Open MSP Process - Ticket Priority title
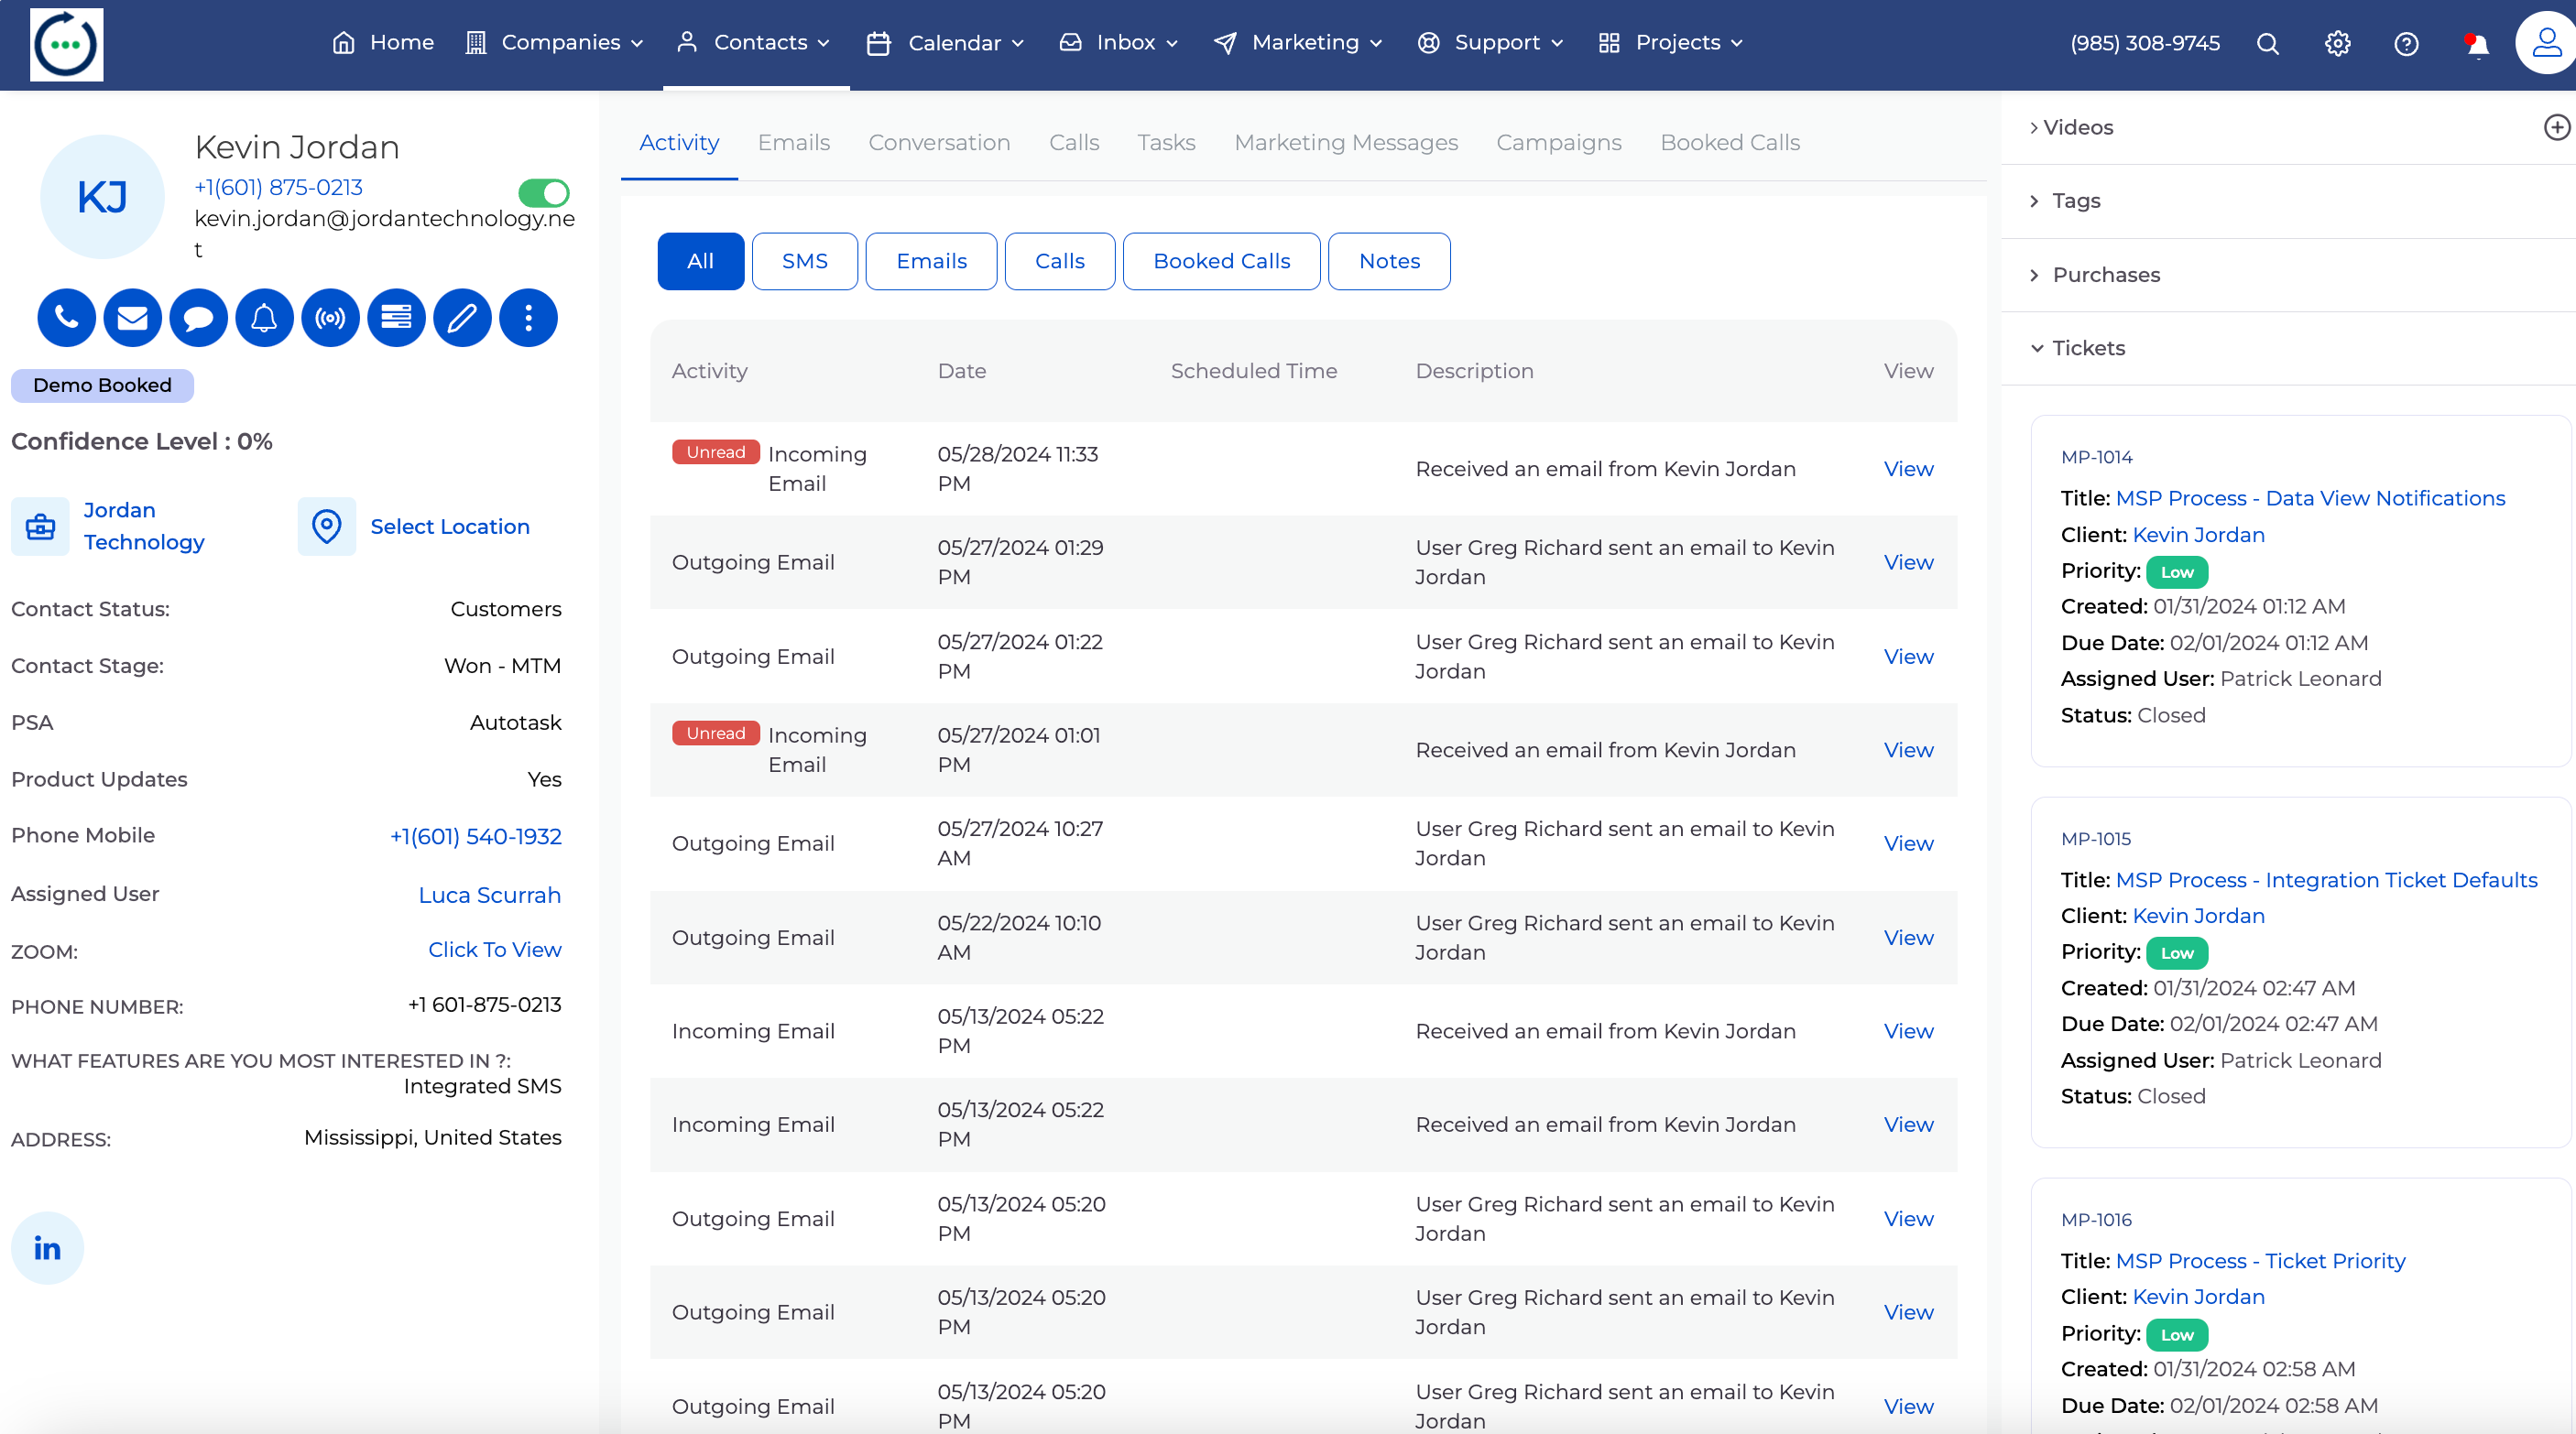Image resolution: width=2576 pixels, height=1434 pixels. coord(2260,1261)
